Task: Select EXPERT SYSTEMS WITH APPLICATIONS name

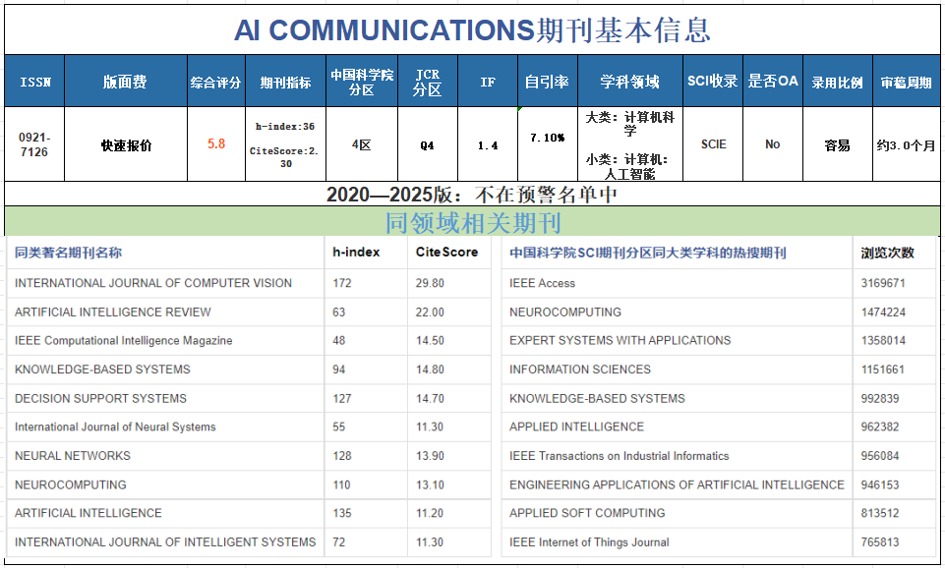Action: 620,341
